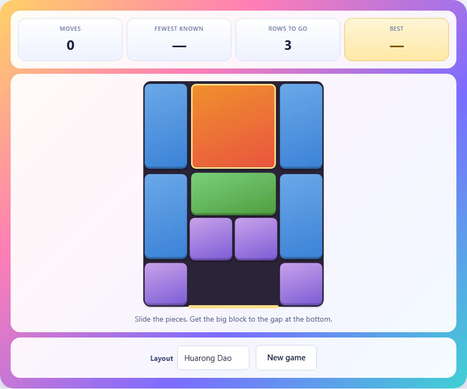Screen dimensions: 467x389
Task: Select the bottom-left purple small square
Action: [166, 284]
